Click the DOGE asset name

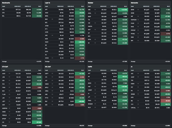coord(132,13)
